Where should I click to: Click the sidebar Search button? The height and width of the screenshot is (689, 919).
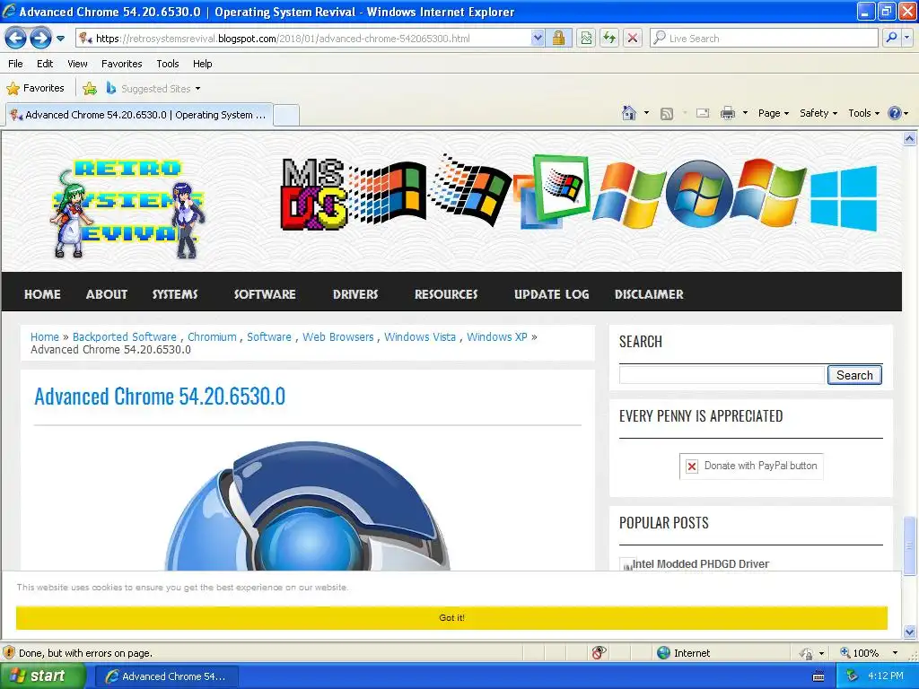[854, 375]
